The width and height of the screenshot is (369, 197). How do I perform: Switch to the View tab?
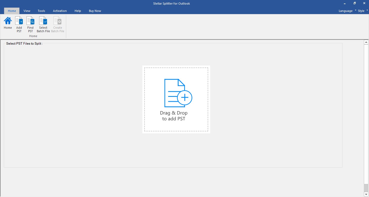pyautogui.click(x=27, y=11)
